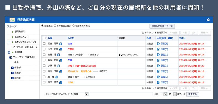Image resolution: width=218 pixels, height=104 pixels.
Task: Sort by 行き先 column header
Action: 71,38
